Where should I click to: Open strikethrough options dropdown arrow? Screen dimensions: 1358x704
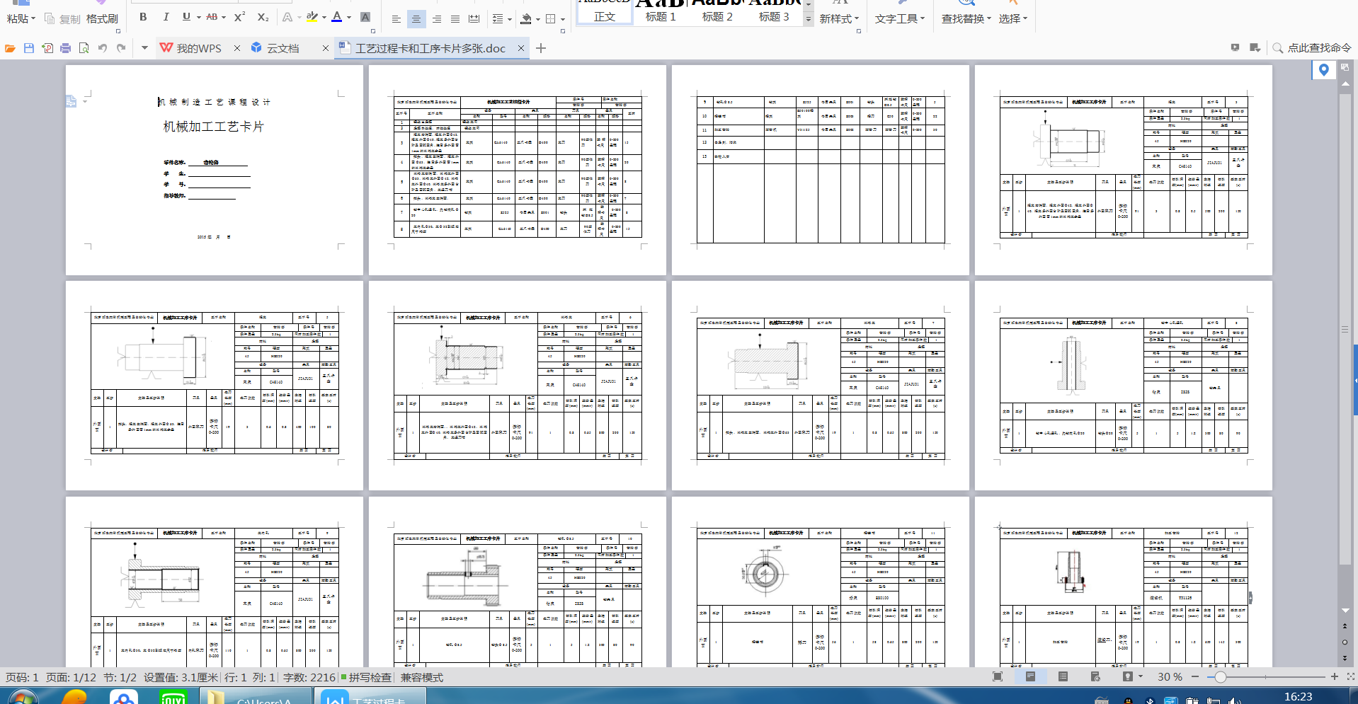[224, 18]
